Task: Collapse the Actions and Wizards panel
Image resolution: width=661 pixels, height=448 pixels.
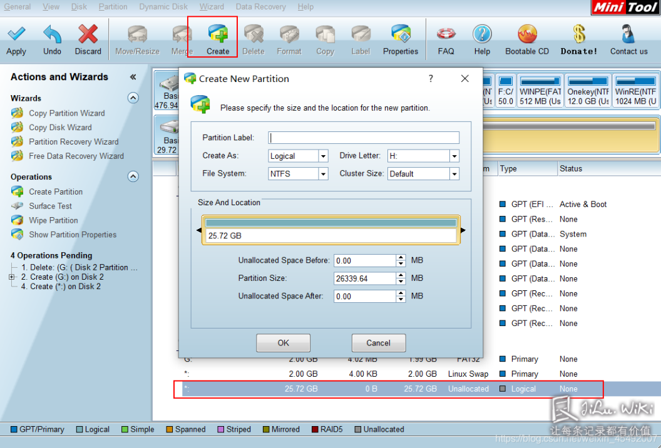Action: coord(133,77)
